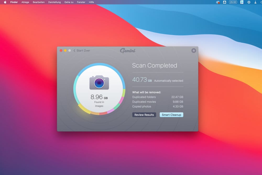Click the 'What will be removed:' heading
The height and width of the screenshot is (175, 262).
146,92
